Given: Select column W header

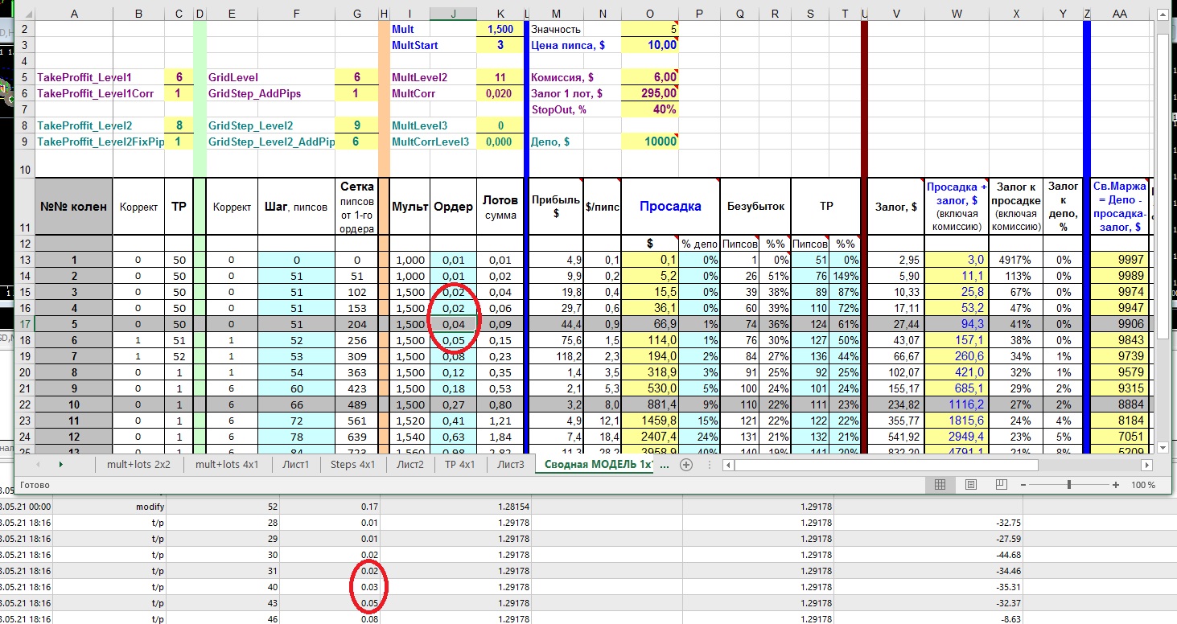Looking at the screenshot, I should point(957,14).
